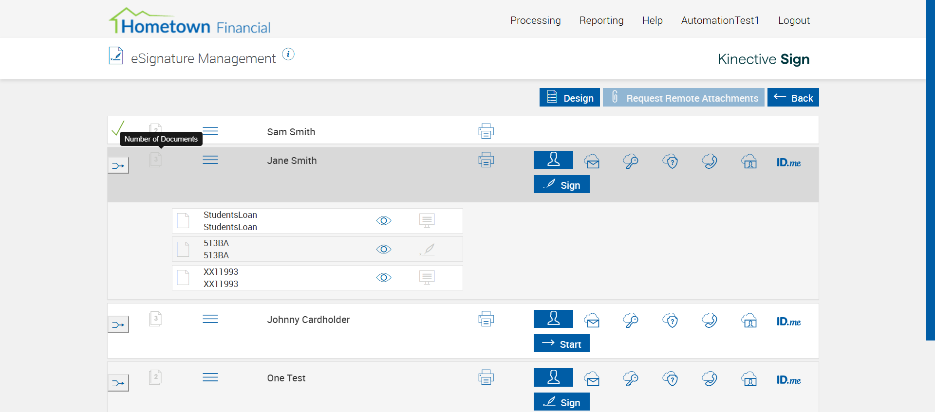The width and height of the screenshot is (935, 412).
Task: Select in-person signer icon for One Test
Action: (x=553, y=377)
